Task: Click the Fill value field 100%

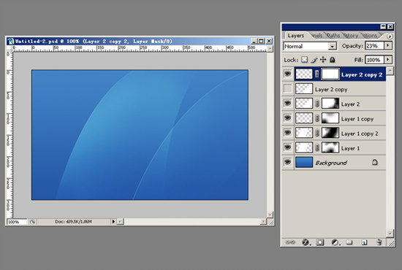Action: click(374, 60)
